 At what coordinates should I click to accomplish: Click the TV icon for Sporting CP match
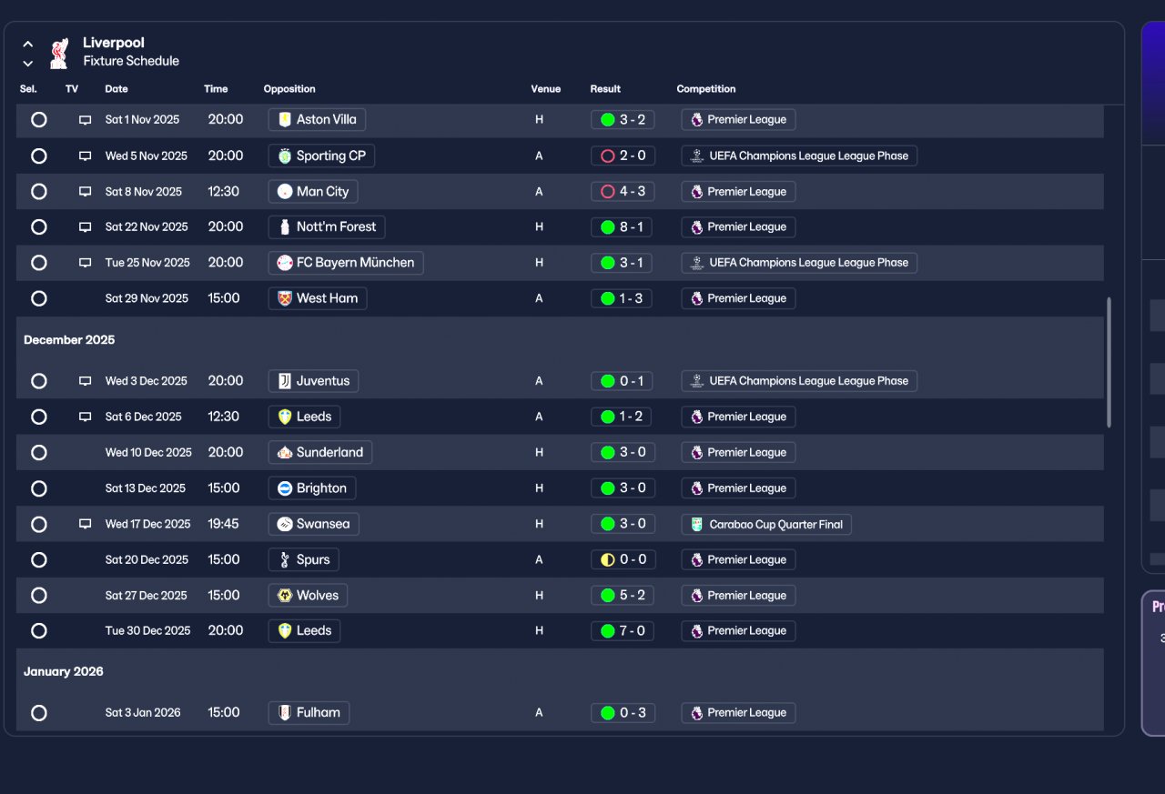pyautogui.click(x=86, y=156)
